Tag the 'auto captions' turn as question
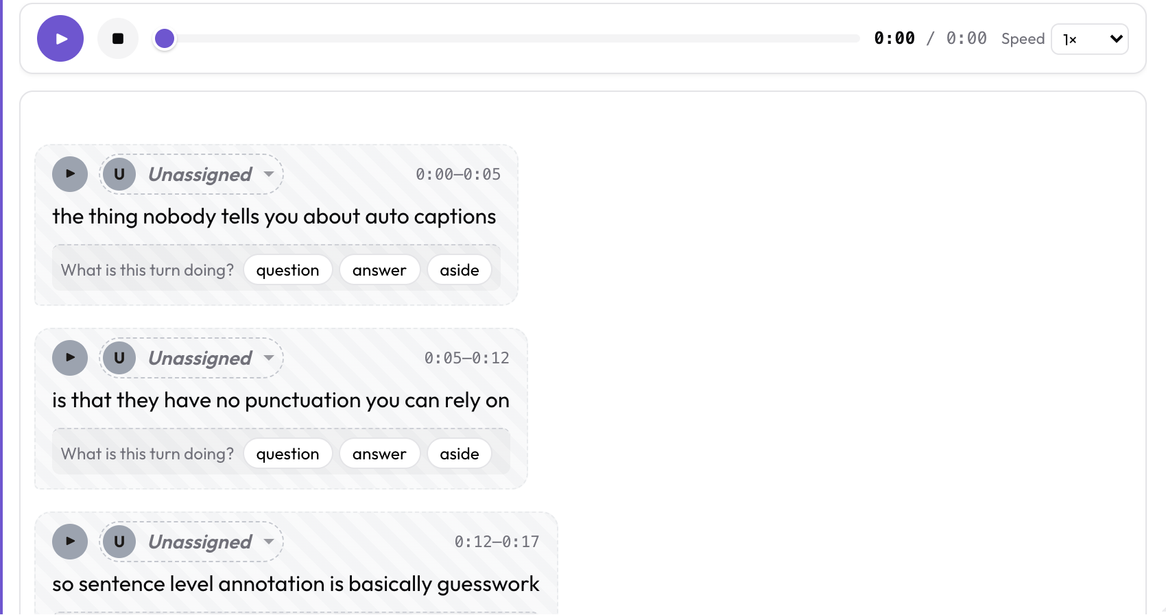This screenshot has height=615, width=1166. [288, 270]
